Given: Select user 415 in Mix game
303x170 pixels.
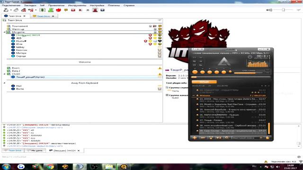Looking at the screenshot, I should [x=19, y=38].
